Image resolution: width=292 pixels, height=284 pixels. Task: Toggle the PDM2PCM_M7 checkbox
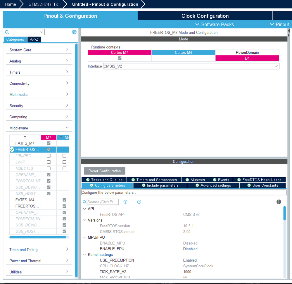click(x=49, y=181)
